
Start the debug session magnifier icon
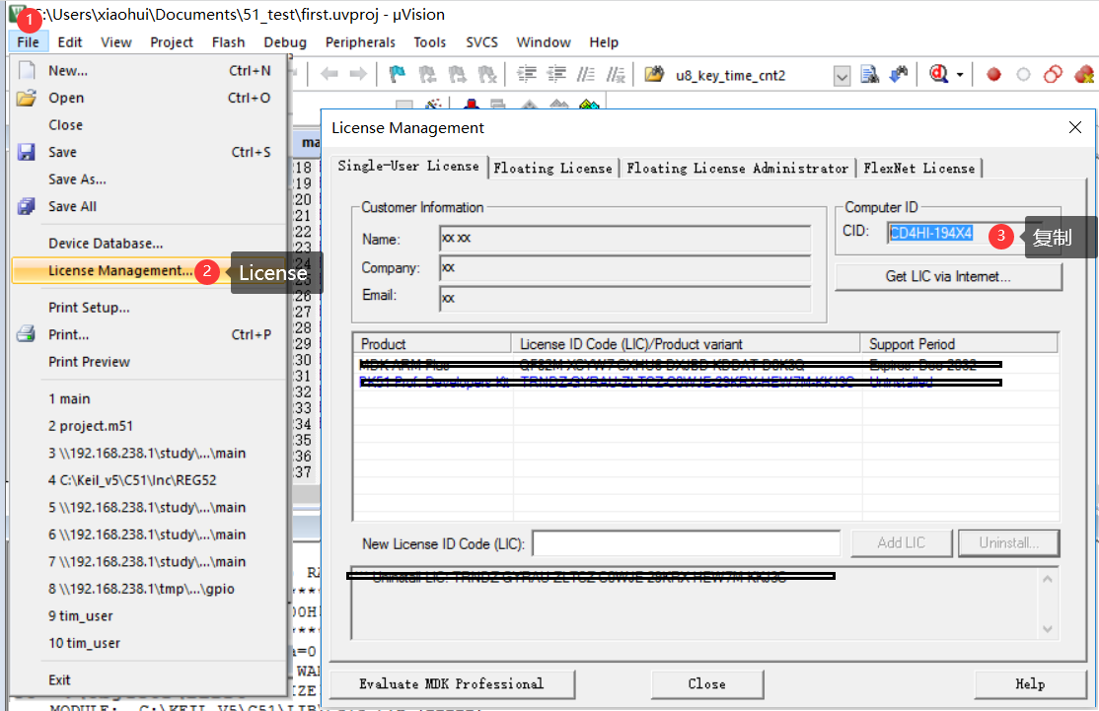939,74
